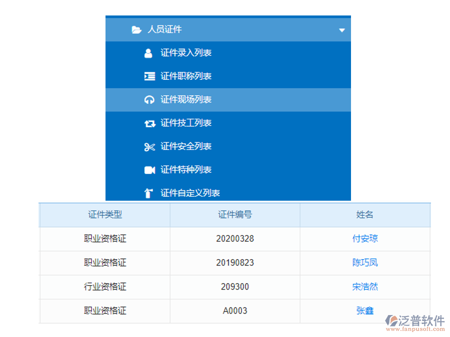Image resolution: width=450 pixels, height=337 pixels.
Task: Open 证件技工列表 menu item
Action: pos(228,123)
